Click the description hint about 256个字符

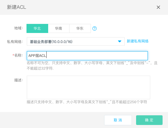[87, 102]
